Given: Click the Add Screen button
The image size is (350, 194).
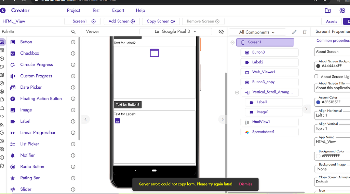Looking at the screenshot, I should click(121, 21).
